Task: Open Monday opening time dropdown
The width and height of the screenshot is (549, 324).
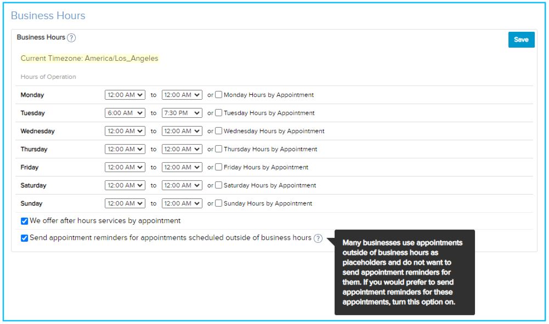Action: (x=125, y=95)
